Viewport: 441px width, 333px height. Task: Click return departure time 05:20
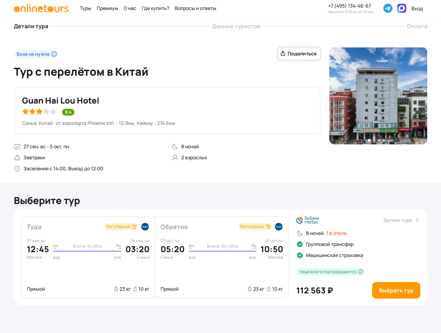[x=173, y=249]
